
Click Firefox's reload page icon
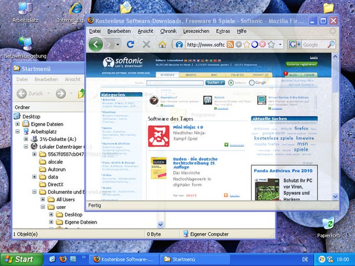pyautogui.click(x=131, y=44)
